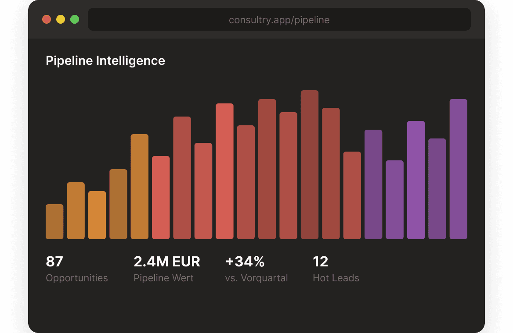
Task: Click the +34% vs. Vorquartal metric
Action: (x=256, y=268)
